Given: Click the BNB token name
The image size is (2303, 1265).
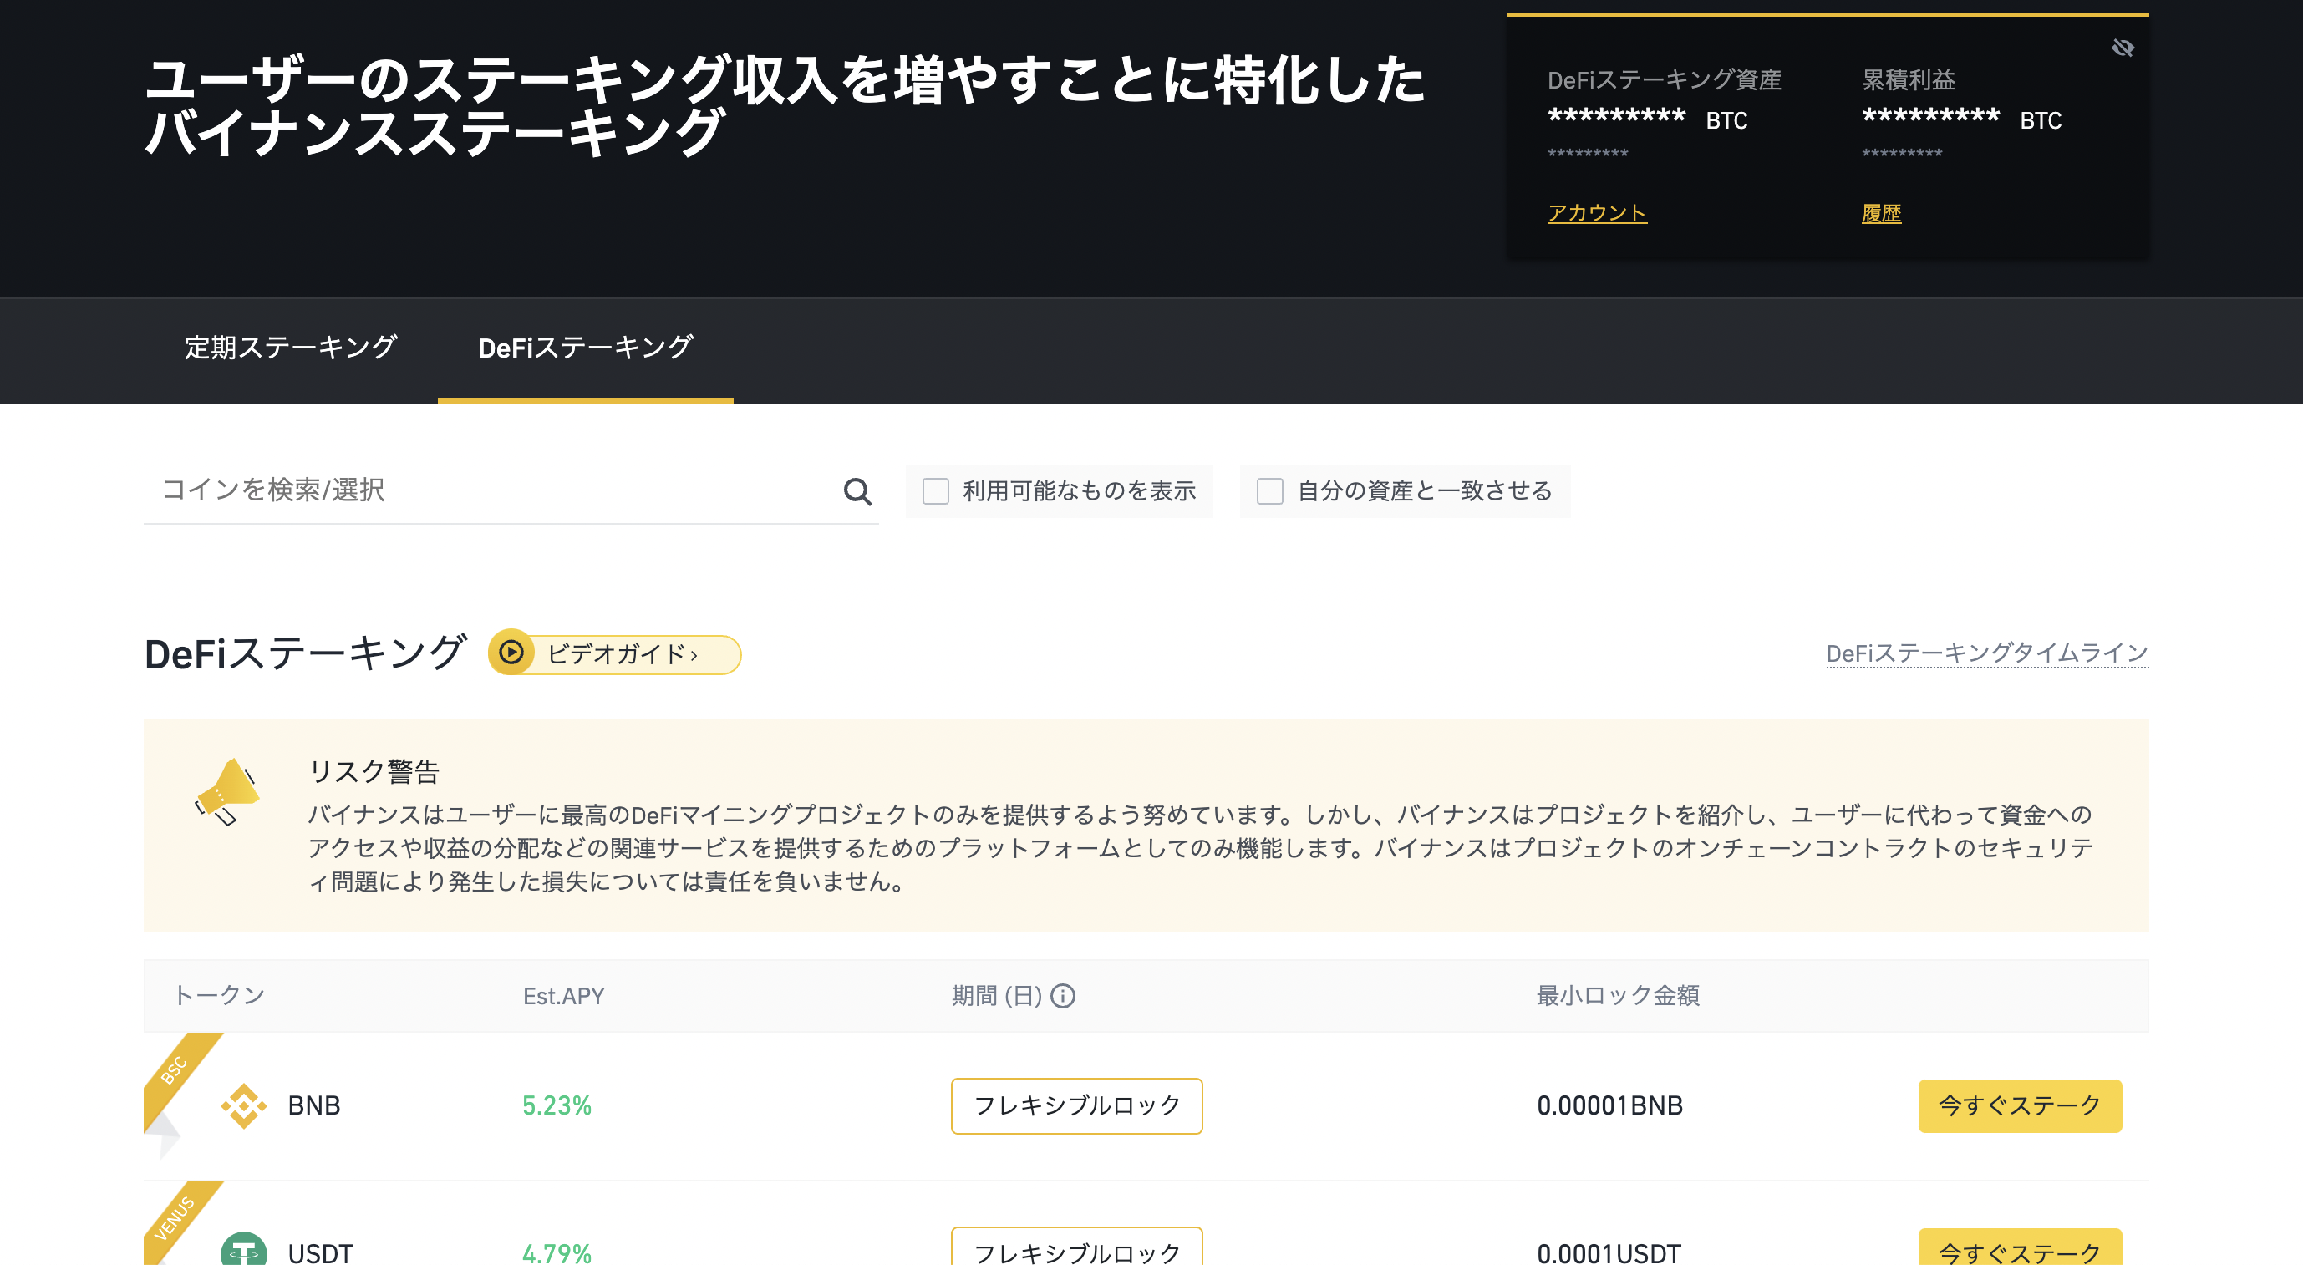Looking at the screenshot, I should tap(314, 1106).
